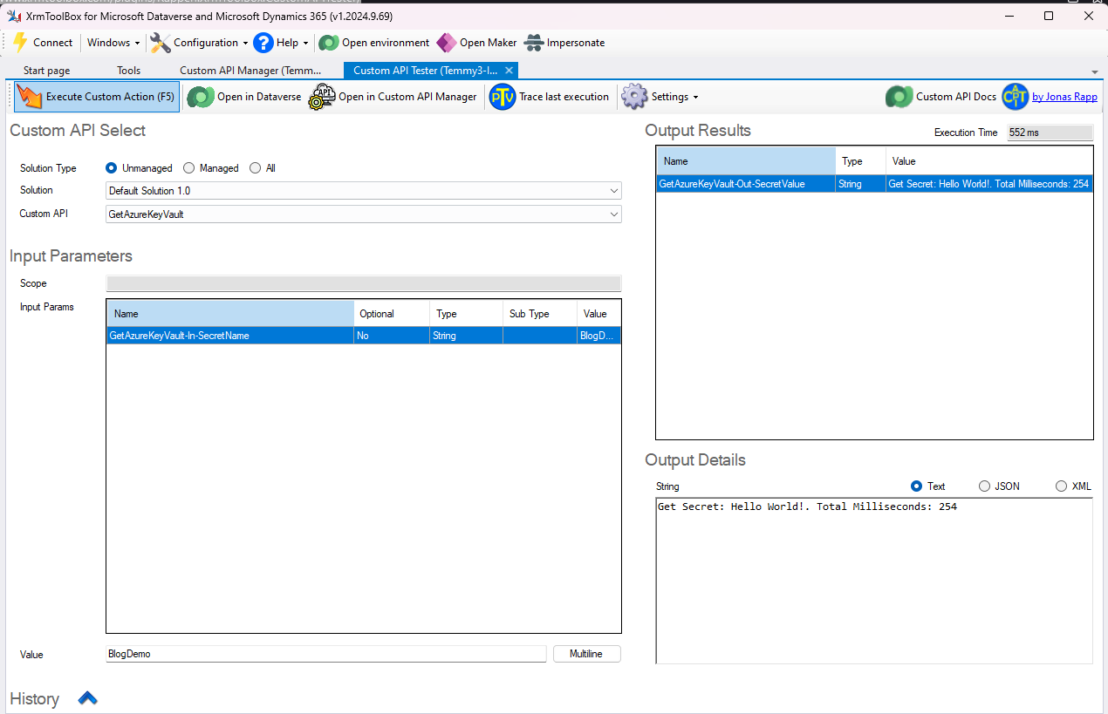Click the Impersonate label
1108x714 pixels.
click(576, 43)
